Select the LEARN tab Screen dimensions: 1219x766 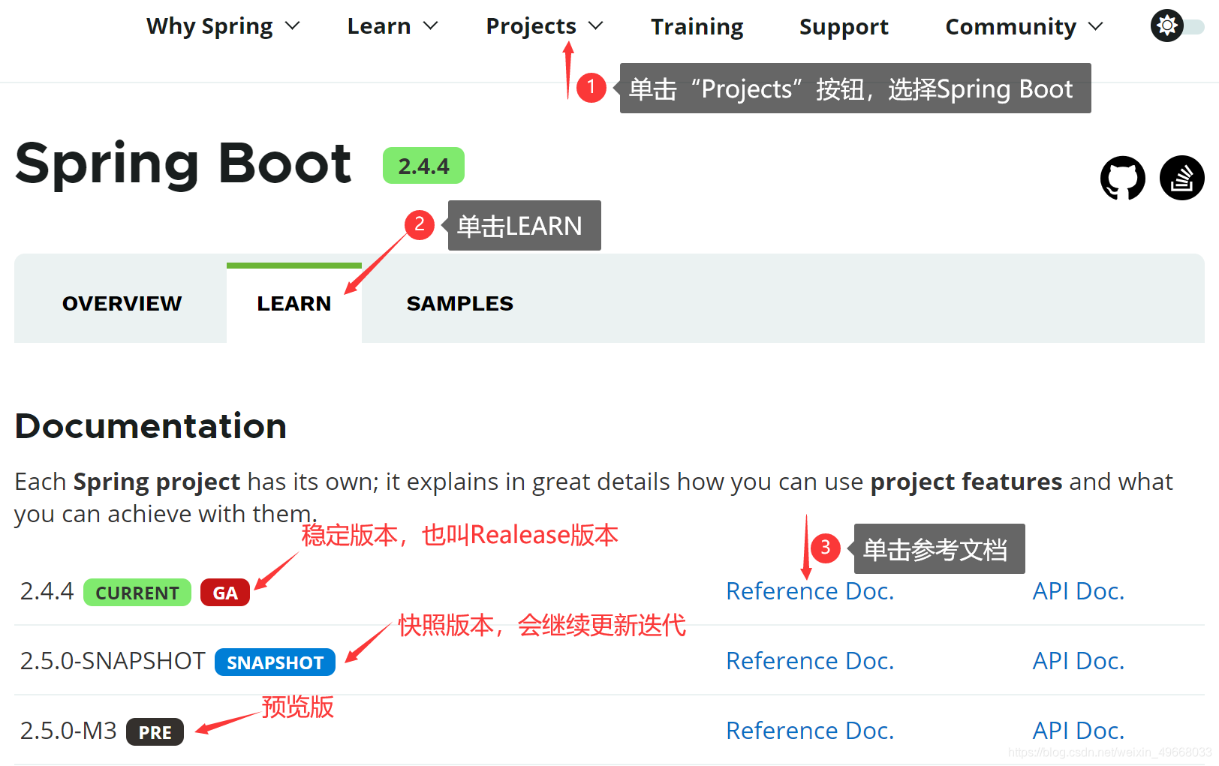pyautogui.click(x=294, y=303)
